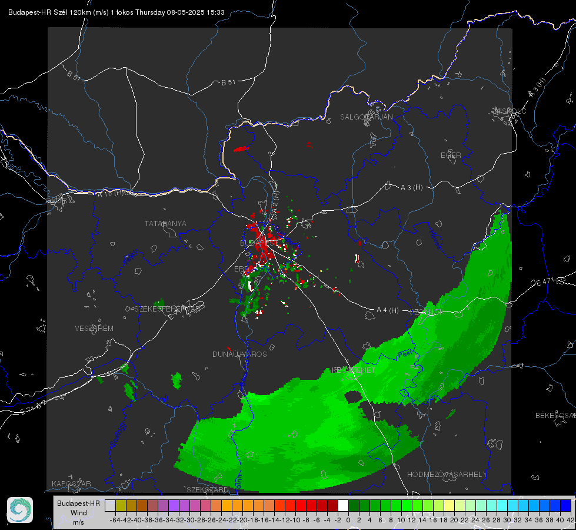This screenshot has width=576, height=530.
Task: Pick the rightmost dark blue legend swatch
Action: pyautogui.click(x=566, y=506)
